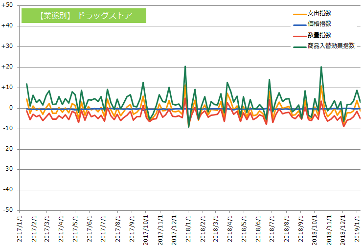This screenshot has height=249, width=363.
Task: Click the -30 y-axis label
Action: click(x=8, y=169)
